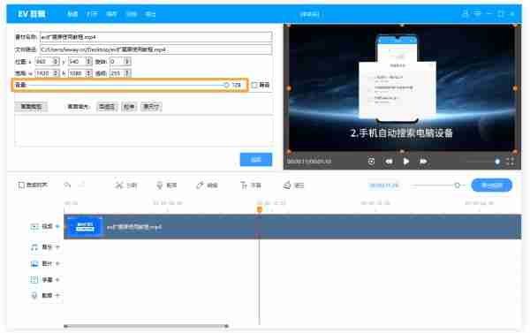Click the redo arrow icon
The width and height of the screenshot is (530, 333).
tap(81, 185)
